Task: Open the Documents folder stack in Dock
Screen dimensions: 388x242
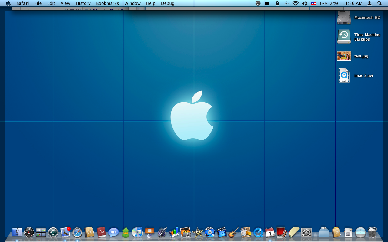Action: point(324,232)
